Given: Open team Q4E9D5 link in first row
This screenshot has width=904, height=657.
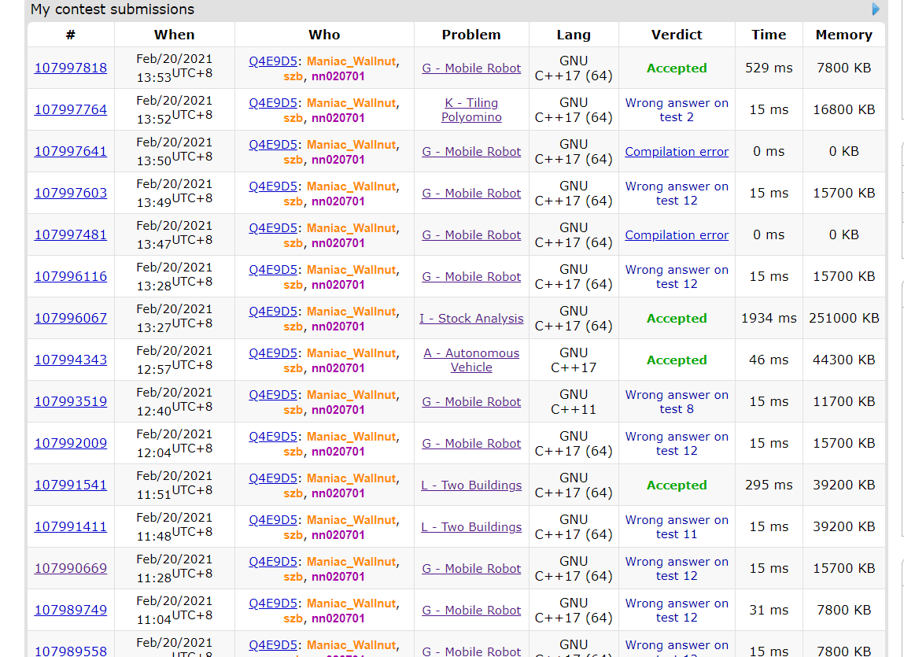Looking at the screenshot, I should pyautogui.click(x=273, y=61).
